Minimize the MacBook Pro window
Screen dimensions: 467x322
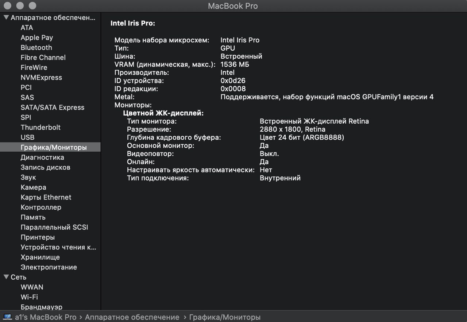tap(20, 6)
